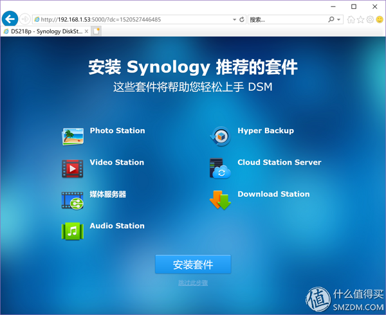Click the Download Station label
The height and width of the screenshot is (315, 386).
pyautogui.click(x=273, y=194)
